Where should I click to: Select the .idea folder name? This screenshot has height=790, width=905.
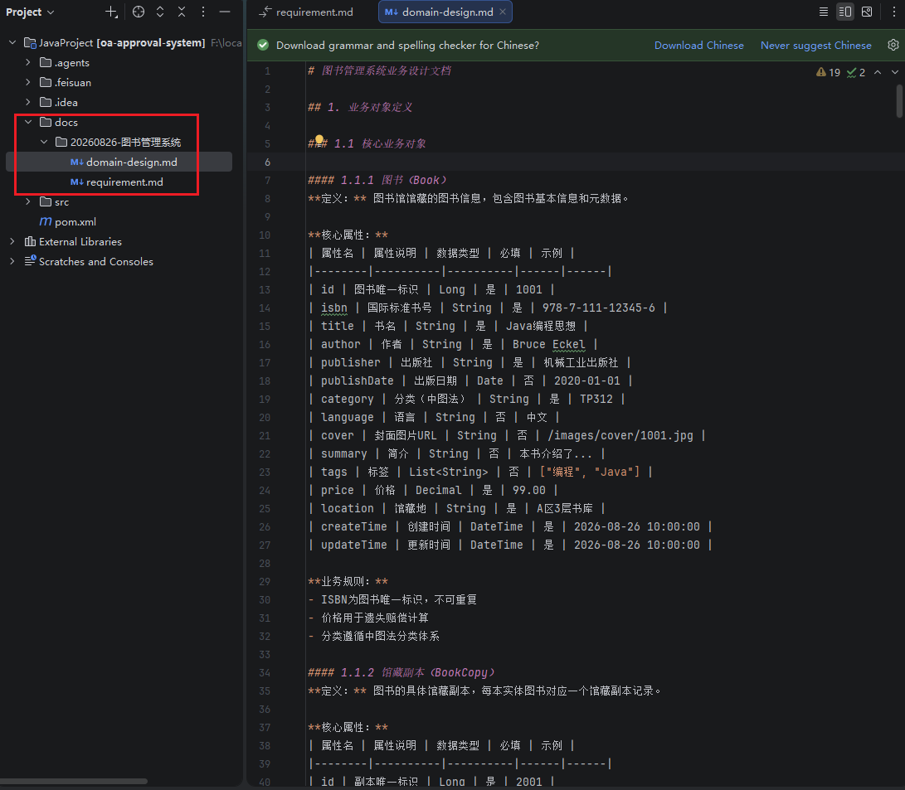66,103
